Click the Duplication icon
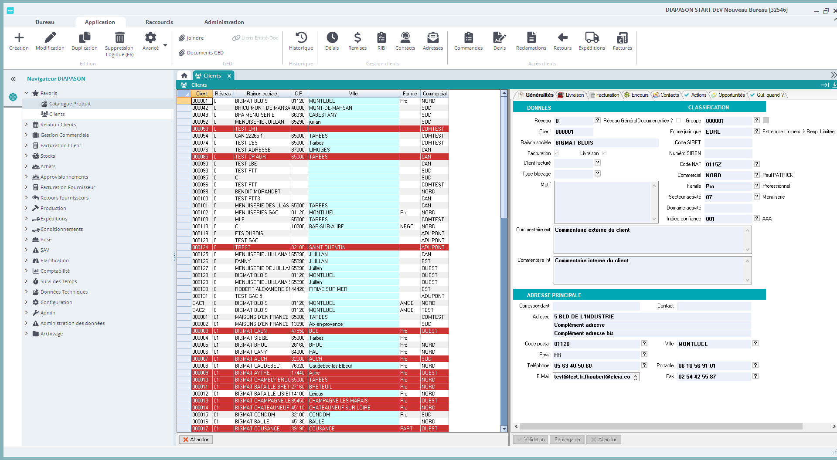Screen dimensions: 837x460 85,38
